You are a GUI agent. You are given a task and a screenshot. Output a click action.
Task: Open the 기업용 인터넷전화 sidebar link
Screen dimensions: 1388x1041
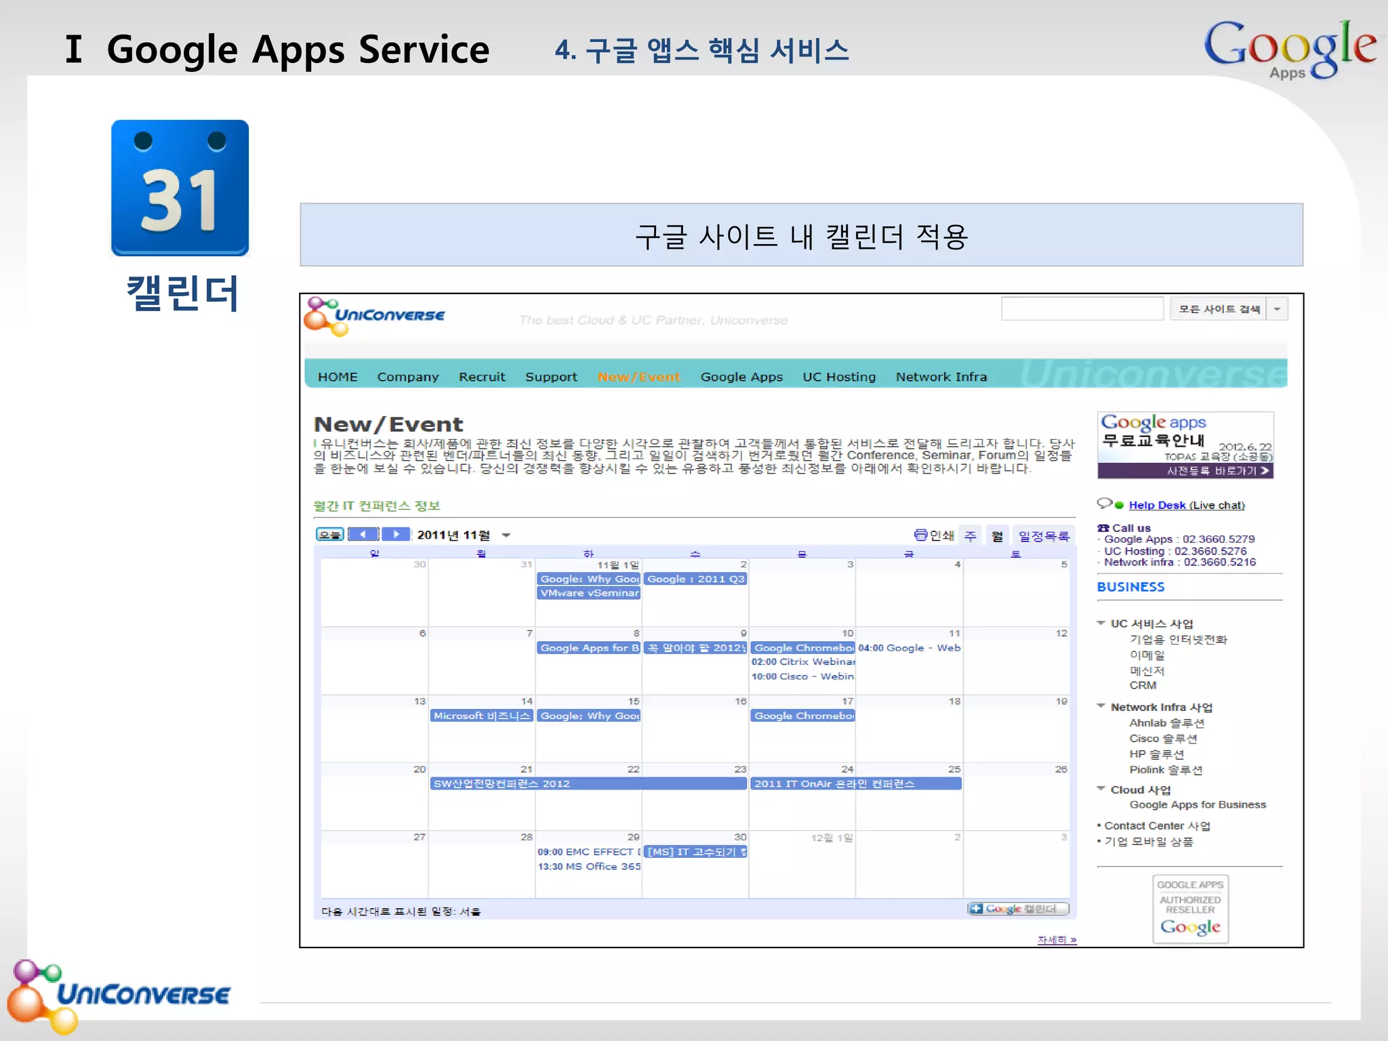(1178, 639)
